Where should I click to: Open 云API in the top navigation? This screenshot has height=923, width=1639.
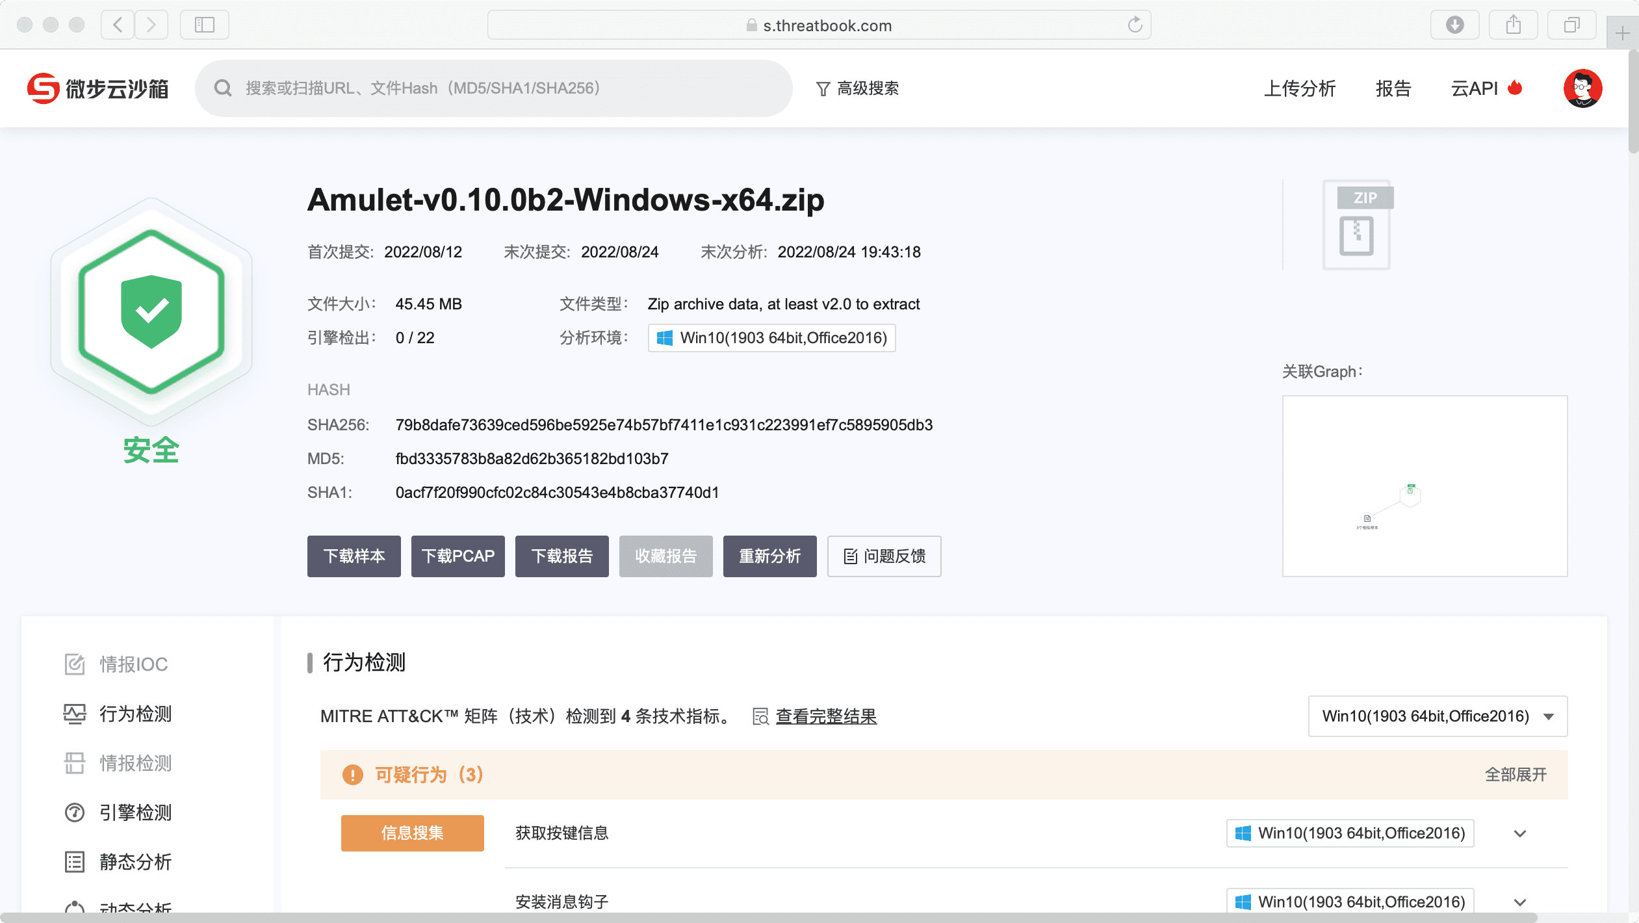click(1475, 88)
